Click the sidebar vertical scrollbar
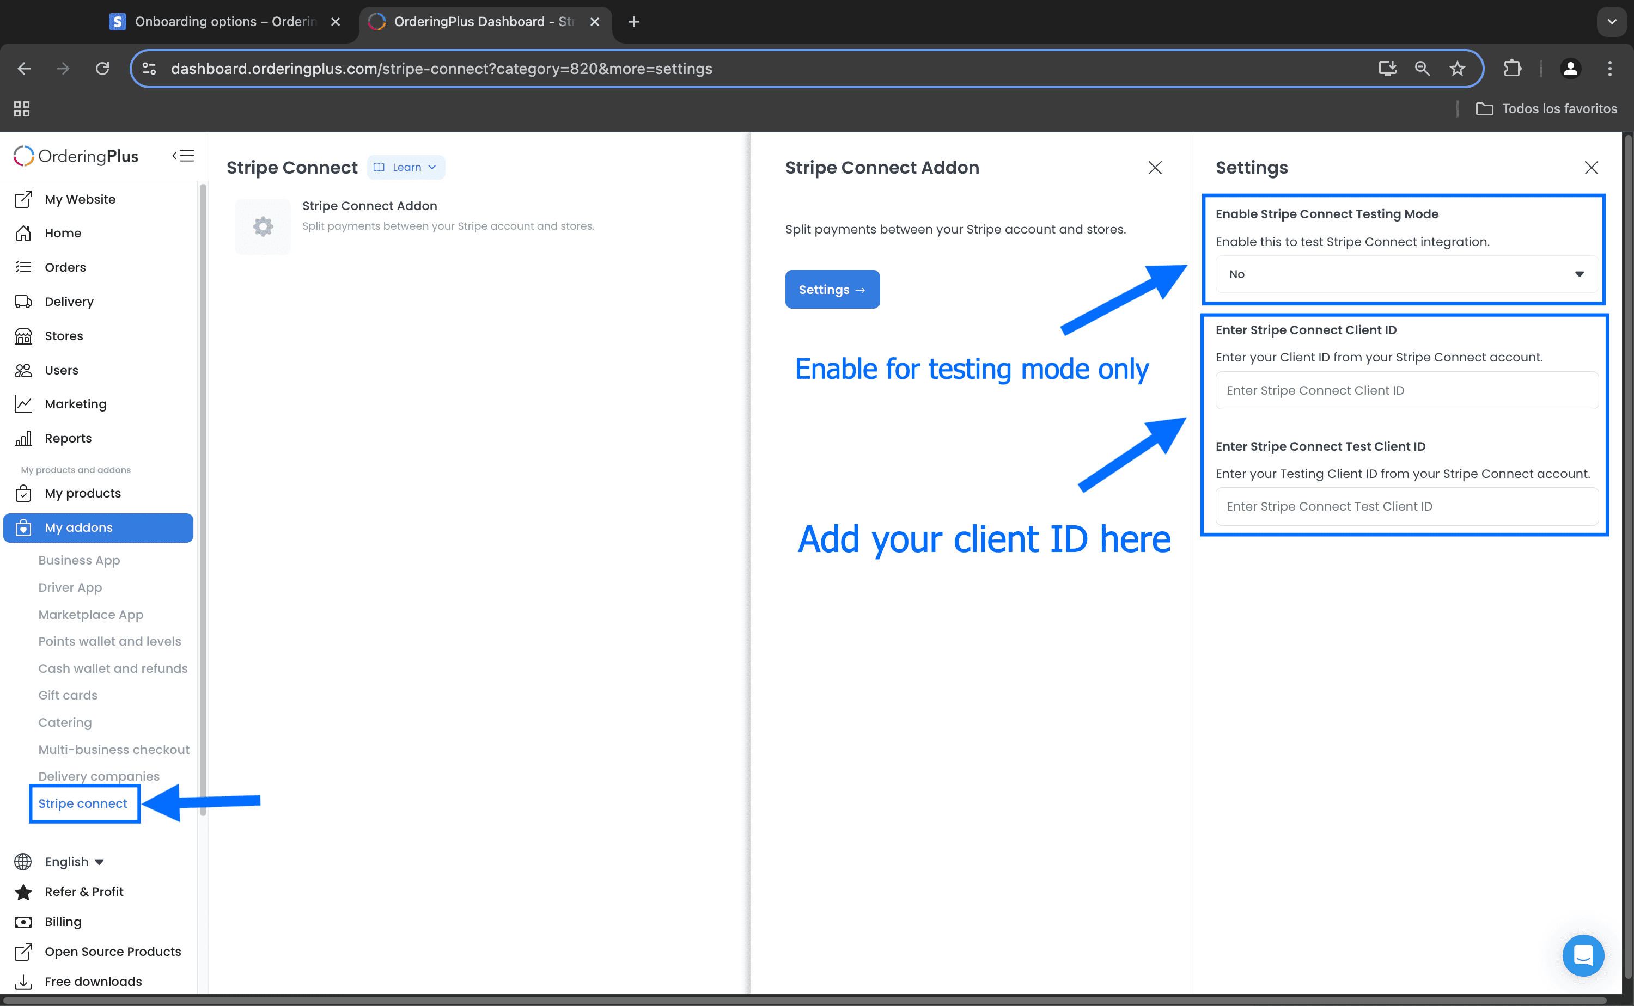 point(202,499)
